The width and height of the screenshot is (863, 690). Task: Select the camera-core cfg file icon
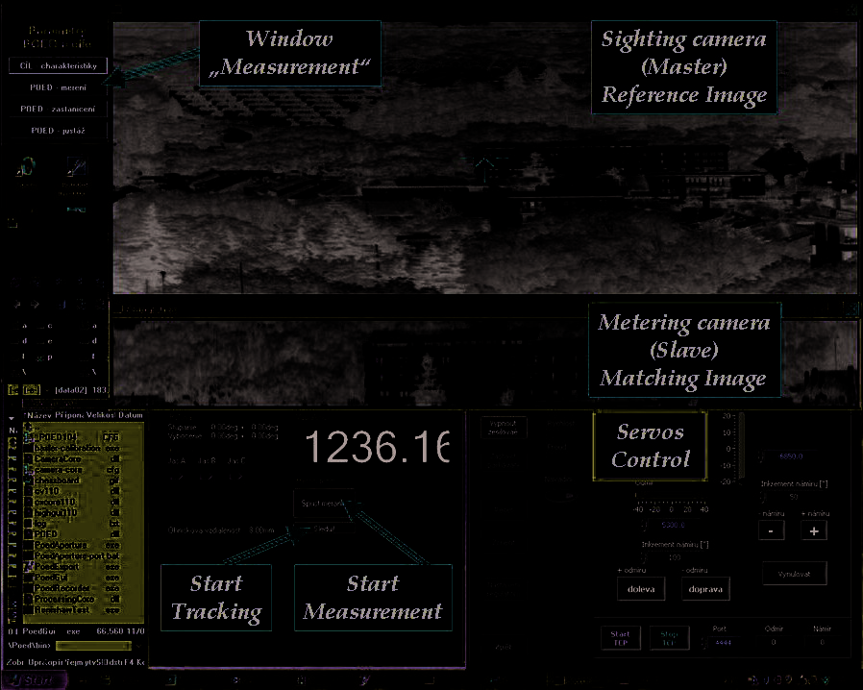28,471
